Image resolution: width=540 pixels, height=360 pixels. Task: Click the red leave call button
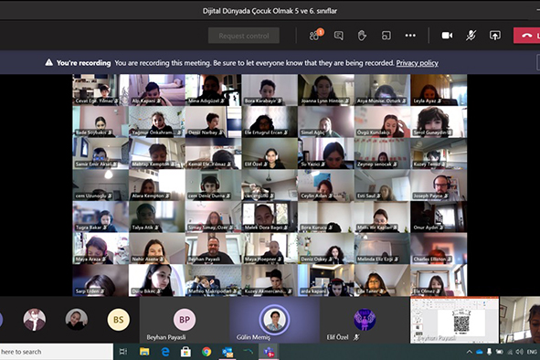pyautogui.click(x=526, y=35)
